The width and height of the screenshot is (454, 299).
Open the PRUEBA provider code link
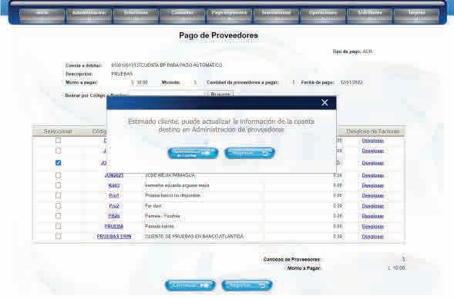point(114,226)
